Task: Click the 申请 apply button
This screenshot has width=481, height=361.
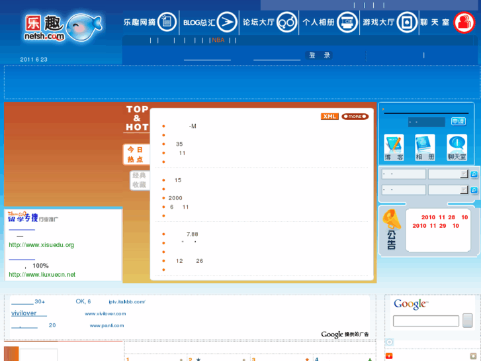Action: pos(459,121)
